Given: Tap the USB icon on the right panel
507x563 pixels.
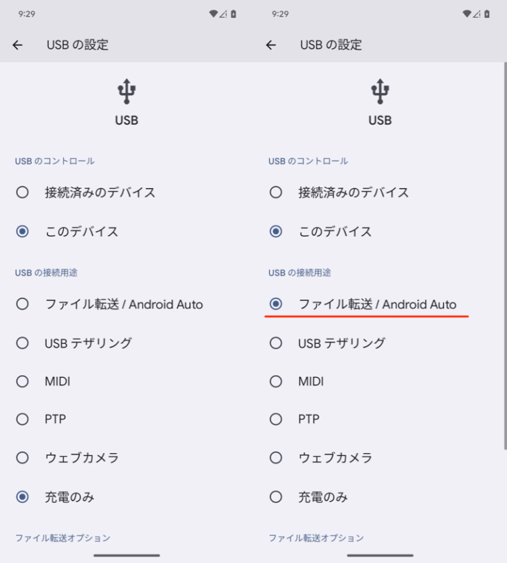Looking at the screenshot, I should point(380,90).
